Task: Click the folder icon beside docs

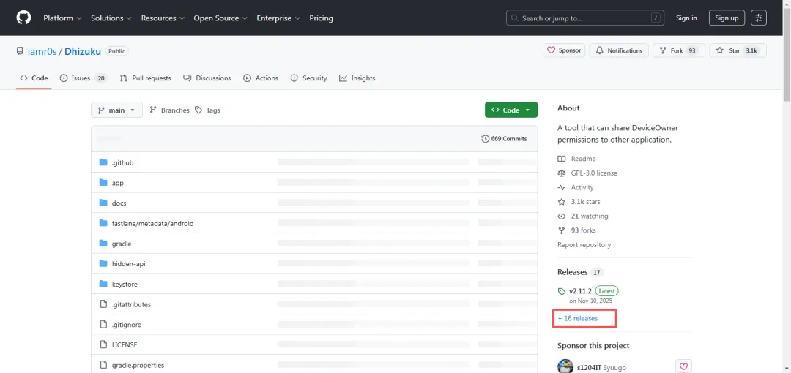Action: (103, 203)
